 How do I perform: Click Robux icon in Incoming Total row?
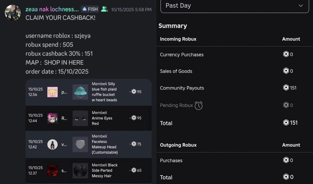[x=286, y=122]
